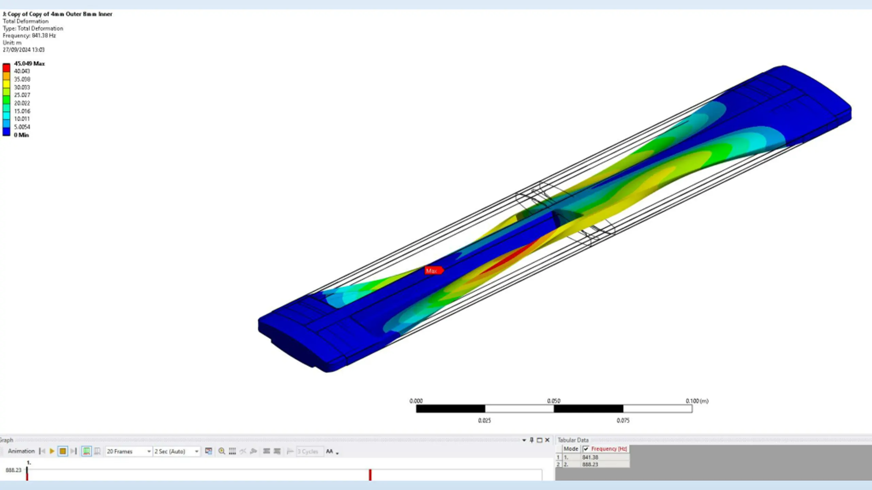The image size is (872, 490).
Task: Select the Distributed animation mode icon
Action: click(87, 451)
